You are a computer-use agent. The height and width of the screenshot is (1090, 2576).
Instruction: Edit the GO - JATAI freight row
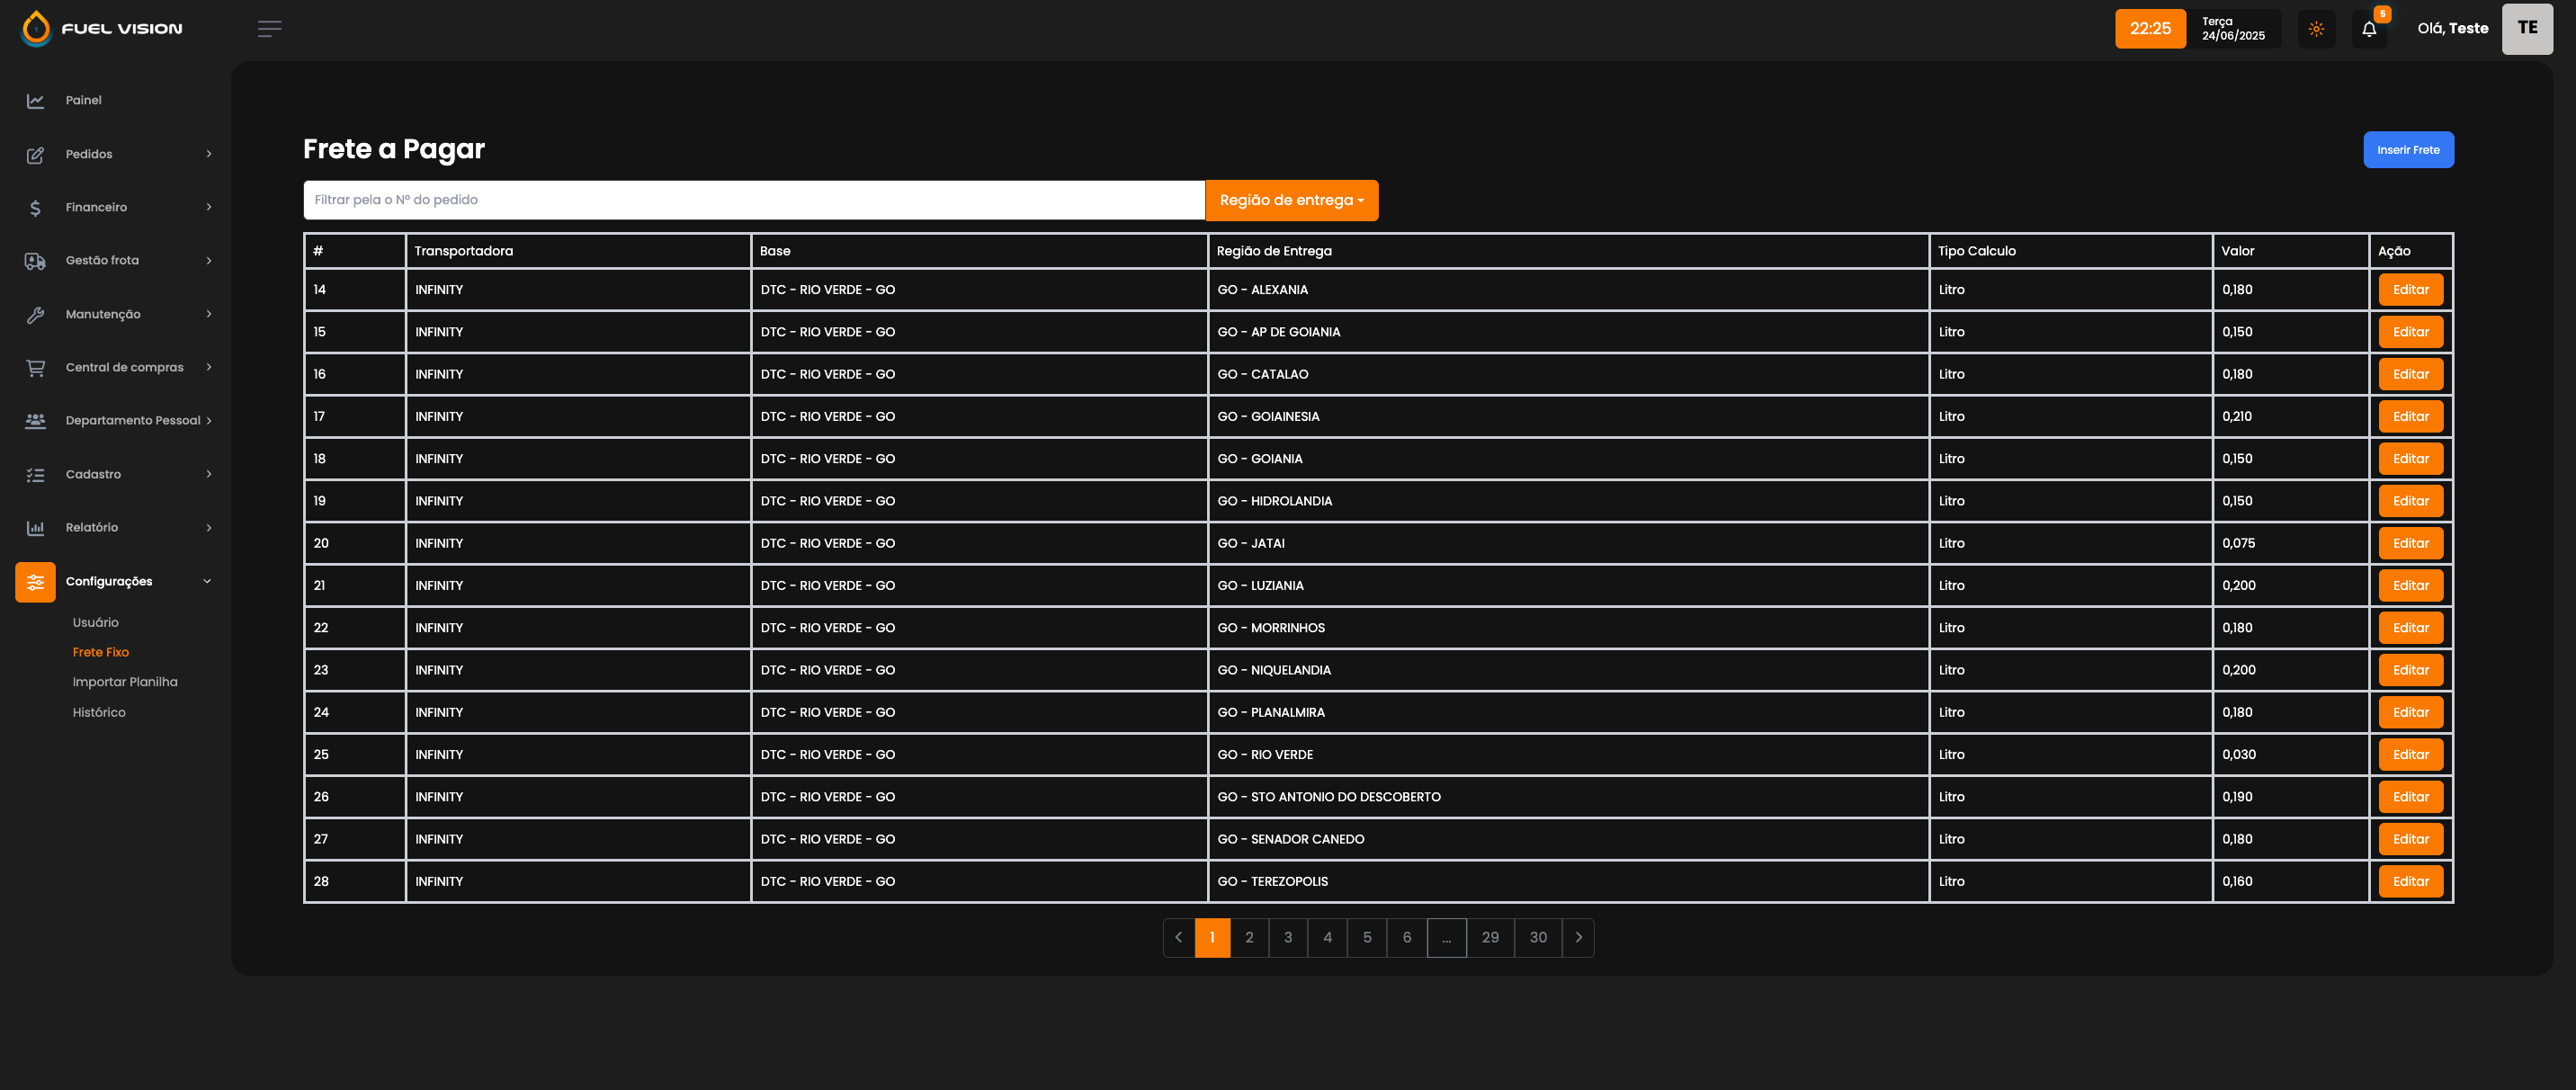point(2410,544)
